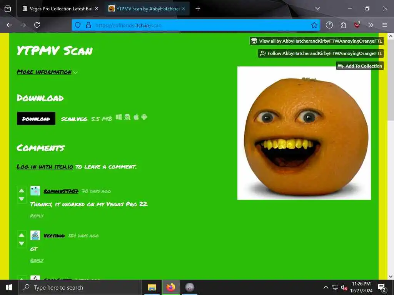List all tabs dropdown arrow

click(317, 8)
